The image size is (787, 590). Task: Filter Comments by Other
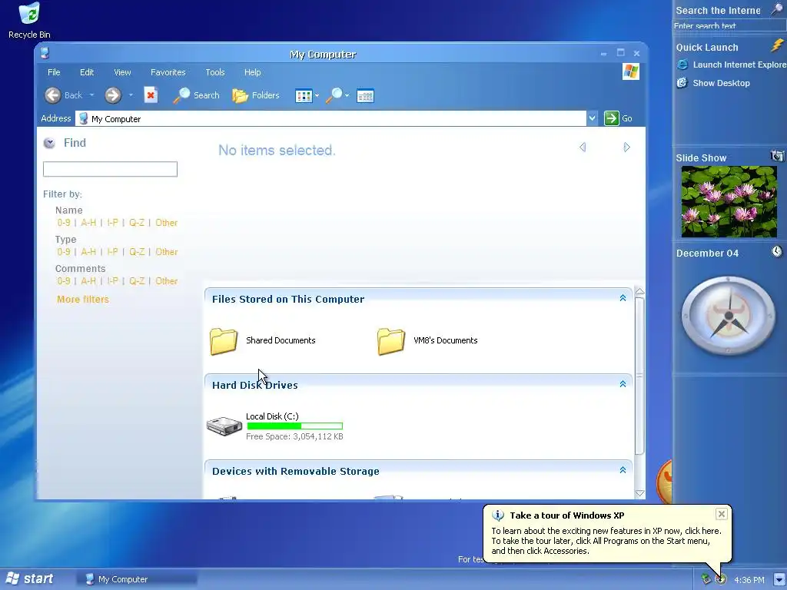166,281
